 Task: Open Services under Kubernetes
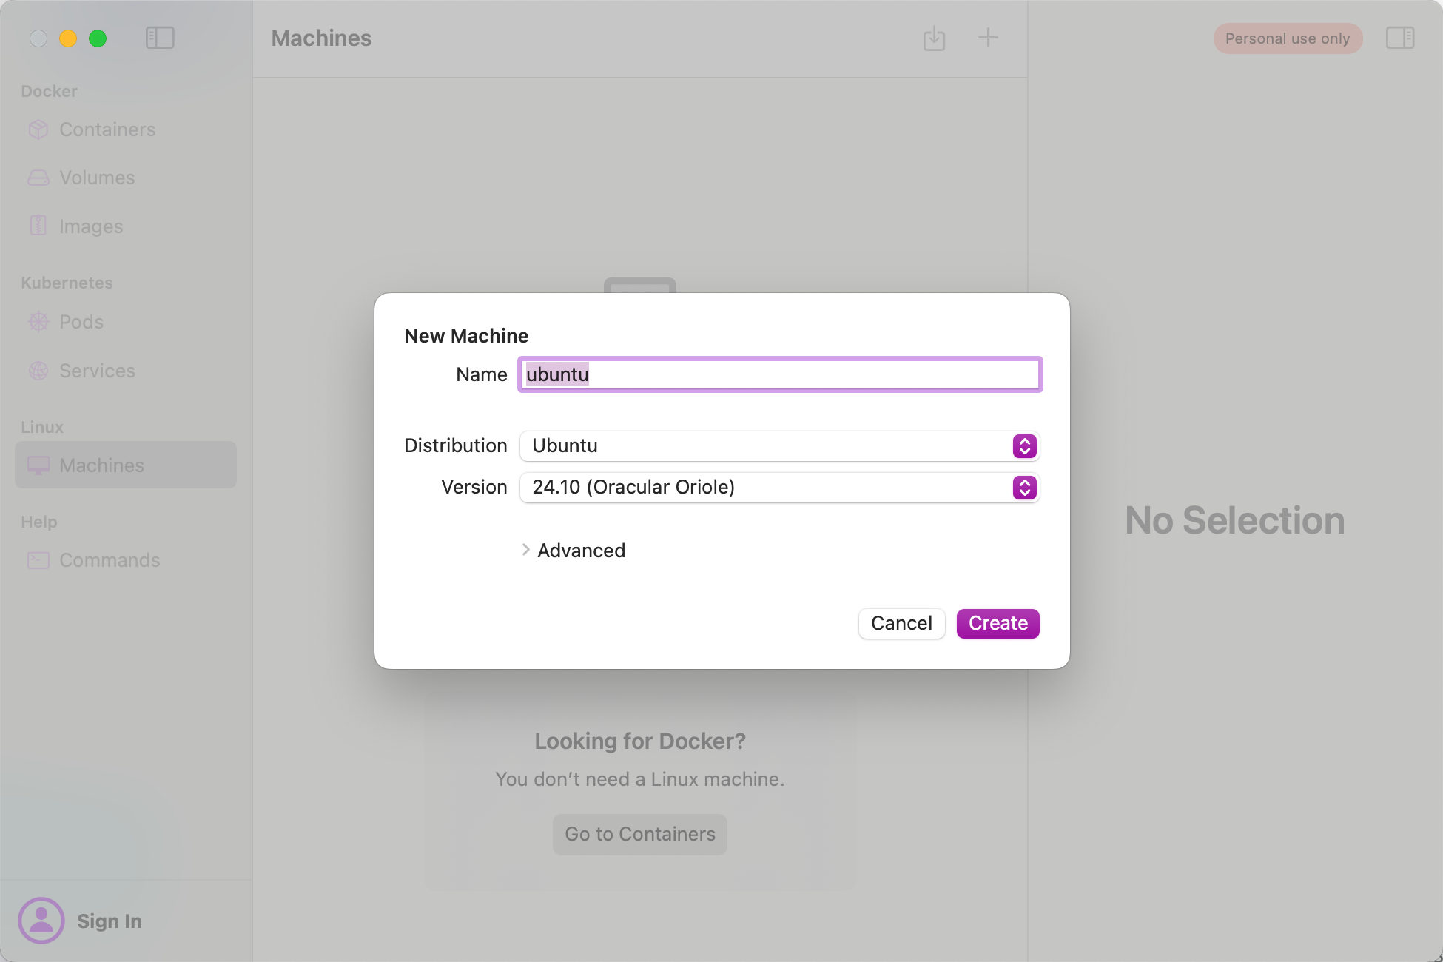coord(97,371)
